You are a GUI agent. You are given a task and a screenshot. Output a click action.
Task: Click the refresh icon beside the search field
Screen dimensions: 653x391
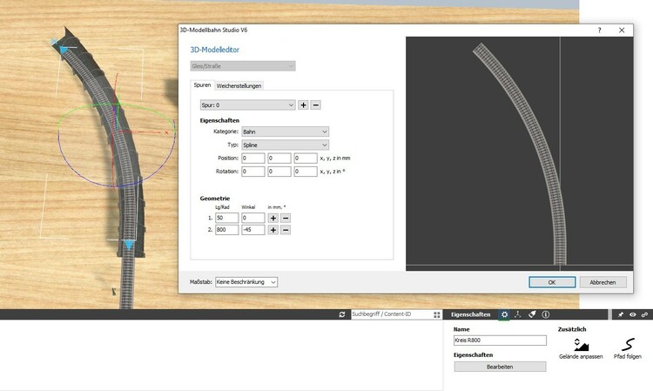342,313
